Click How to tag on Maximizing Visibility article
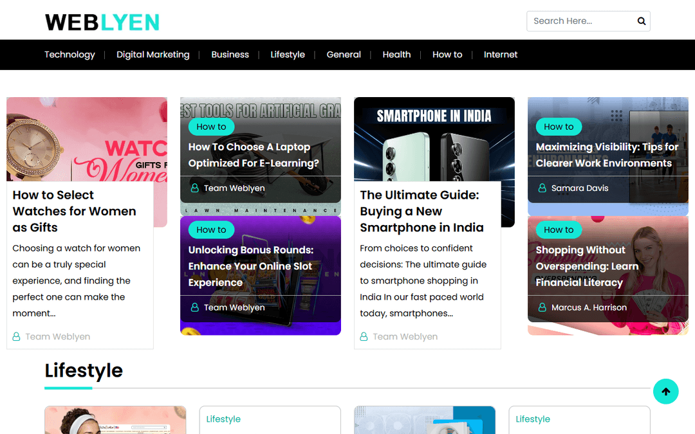Image resolution: width=695 pixels, height=434 pixels. click(x=559, y=127)
